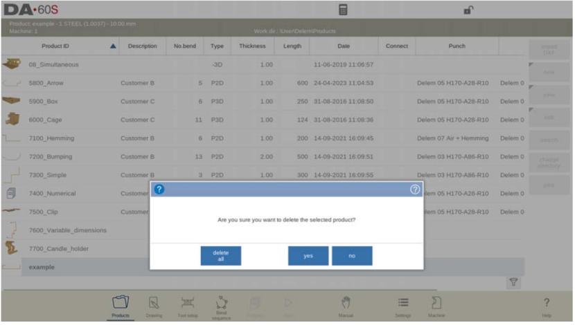Open the Drawing tab
The height and width of the screenshot is (325, 575).
pos(154,306)
